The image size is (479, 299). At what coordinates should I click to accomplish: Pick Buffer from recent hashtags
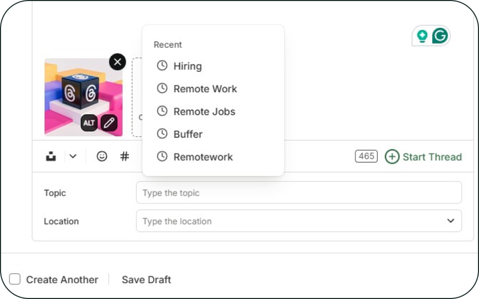(188, 134)
